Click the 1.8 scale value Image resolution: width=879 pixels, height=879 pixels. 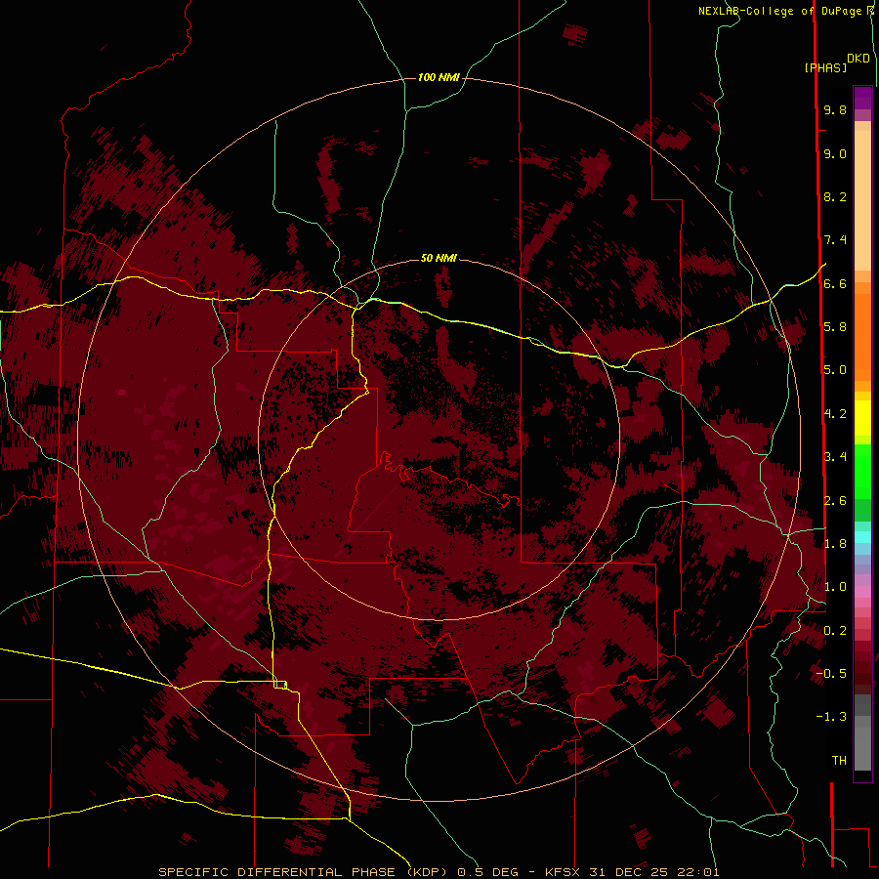[x=835, y=544]
